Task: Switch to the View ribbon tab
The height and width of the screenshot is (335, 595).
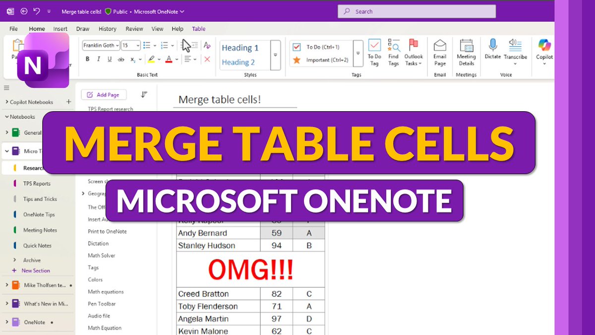Action: point(157,29)
